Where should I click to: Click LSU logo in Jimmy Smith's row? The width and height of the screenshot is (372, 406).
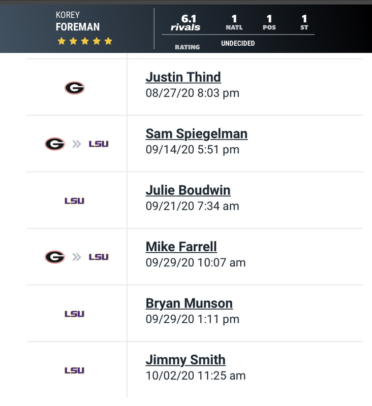(74, 370)
